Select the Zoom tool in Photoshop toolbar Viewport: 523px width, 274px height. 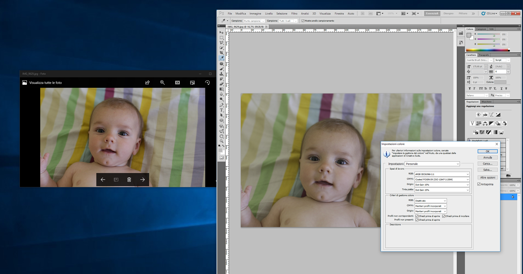click(x=222, y=141)
